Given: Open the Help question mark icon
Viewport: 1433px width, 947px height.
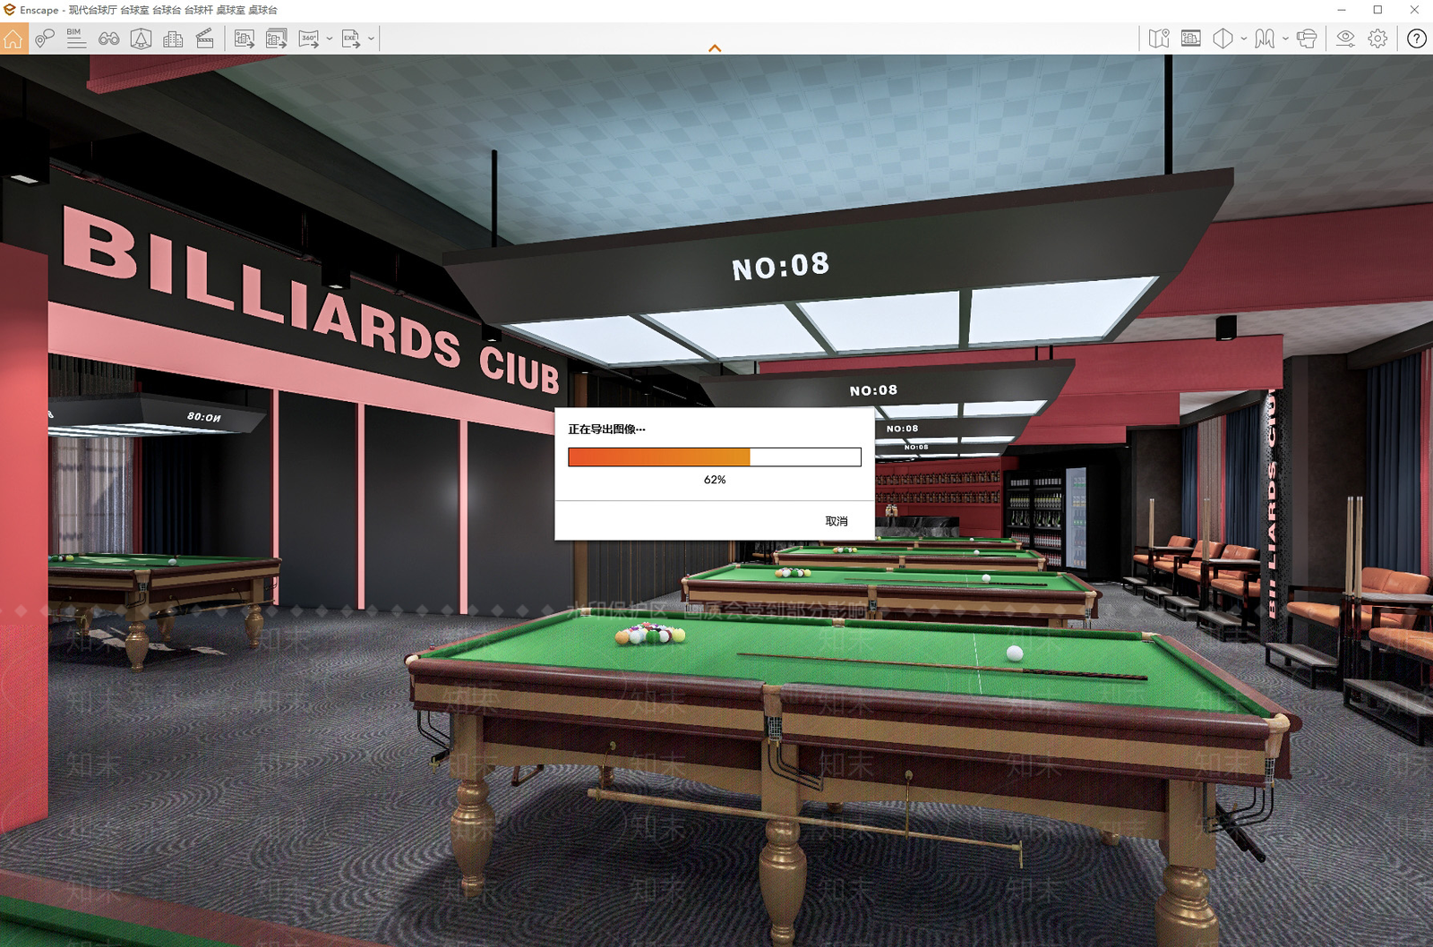Looking at the screenshot, I should pyautogui.click(x=1417, y=38).
